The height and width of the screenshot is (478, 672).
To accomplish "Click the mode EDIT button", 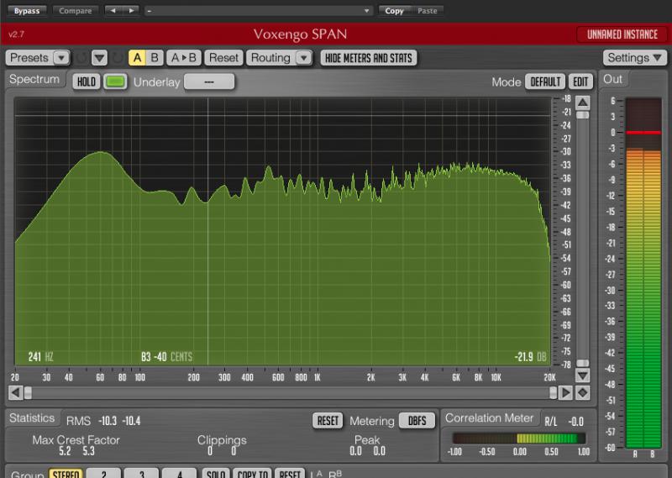I will [x=580, y=81].
